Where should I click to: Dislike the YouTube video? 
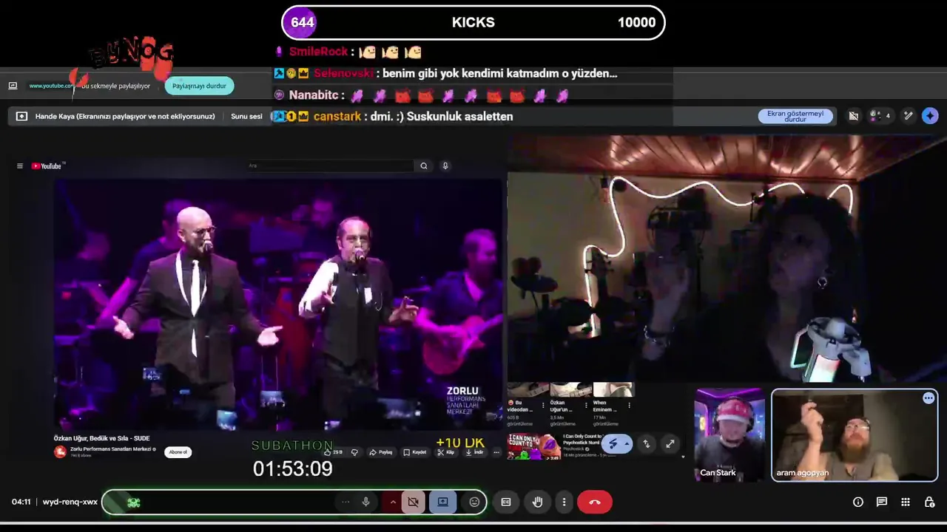pyautogui.click(x=354, y=452)
